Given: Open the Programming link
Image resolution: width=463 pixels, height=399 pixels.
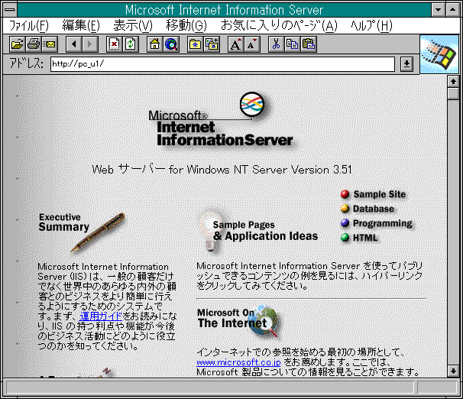Looking at the screenshot, I should [383, 223].
